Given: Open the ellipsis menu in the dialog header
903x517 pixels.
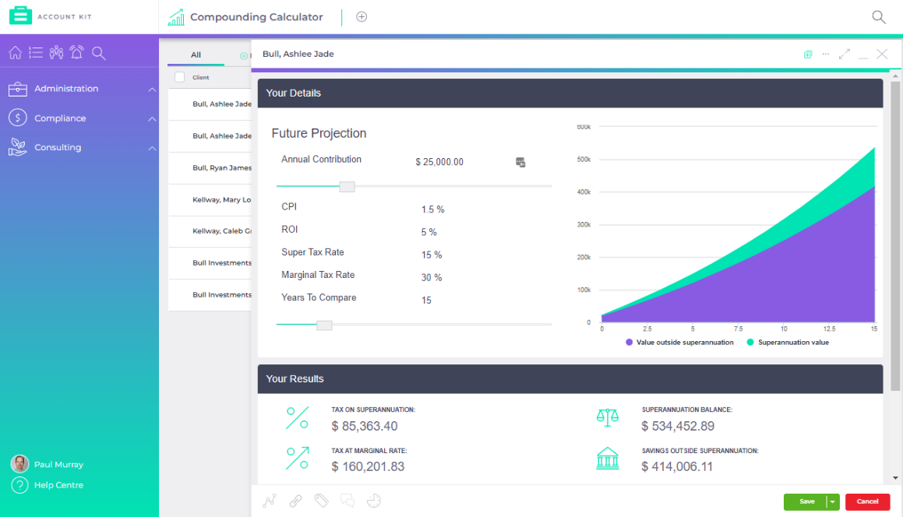Looking at the screenshot, I should click(x=825, y=54).
